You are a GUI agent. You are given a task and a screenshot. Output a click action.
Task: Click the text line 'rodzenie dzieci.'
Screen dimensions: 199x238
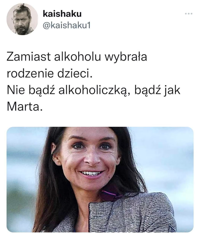click(49, 74)
